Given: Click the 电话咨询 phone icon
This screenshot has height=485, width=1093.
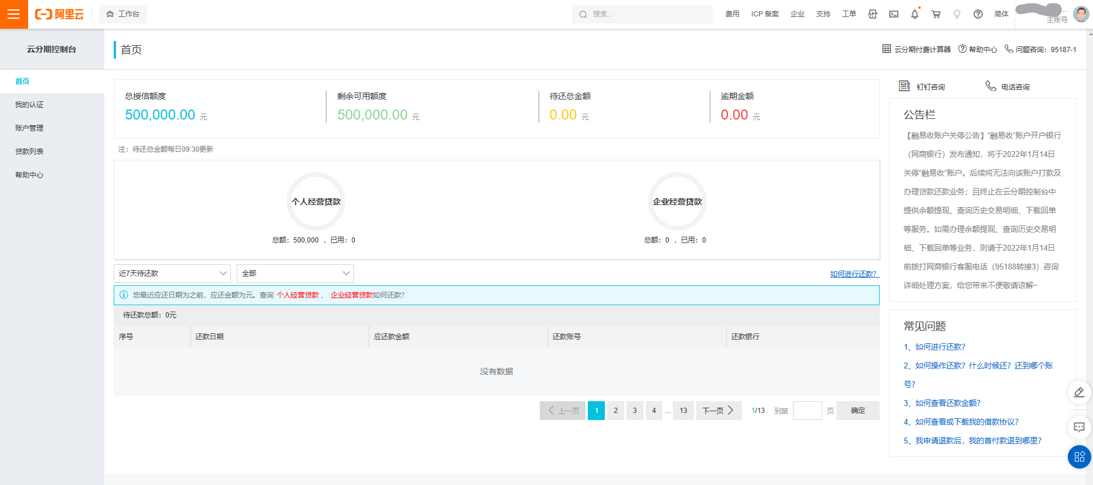Looking at the screenshot, I should pos(990,86).
